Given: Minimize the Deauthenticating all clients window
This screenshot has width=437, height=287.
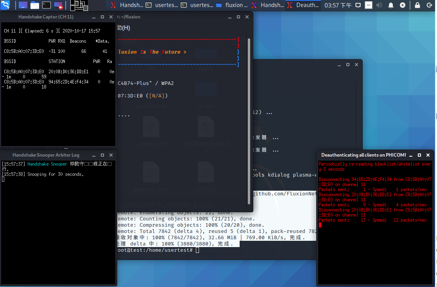Looking at the screenshot, I should 410,155.
